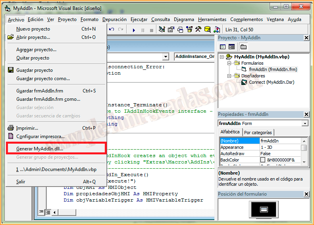Switch to the Por categorías tab
Viewport: 314px width, 225px height.
tap(258, 133)
